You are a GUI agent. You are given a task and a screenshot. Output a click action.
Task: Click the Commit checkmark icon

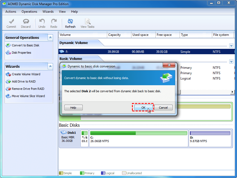point(11,21)
